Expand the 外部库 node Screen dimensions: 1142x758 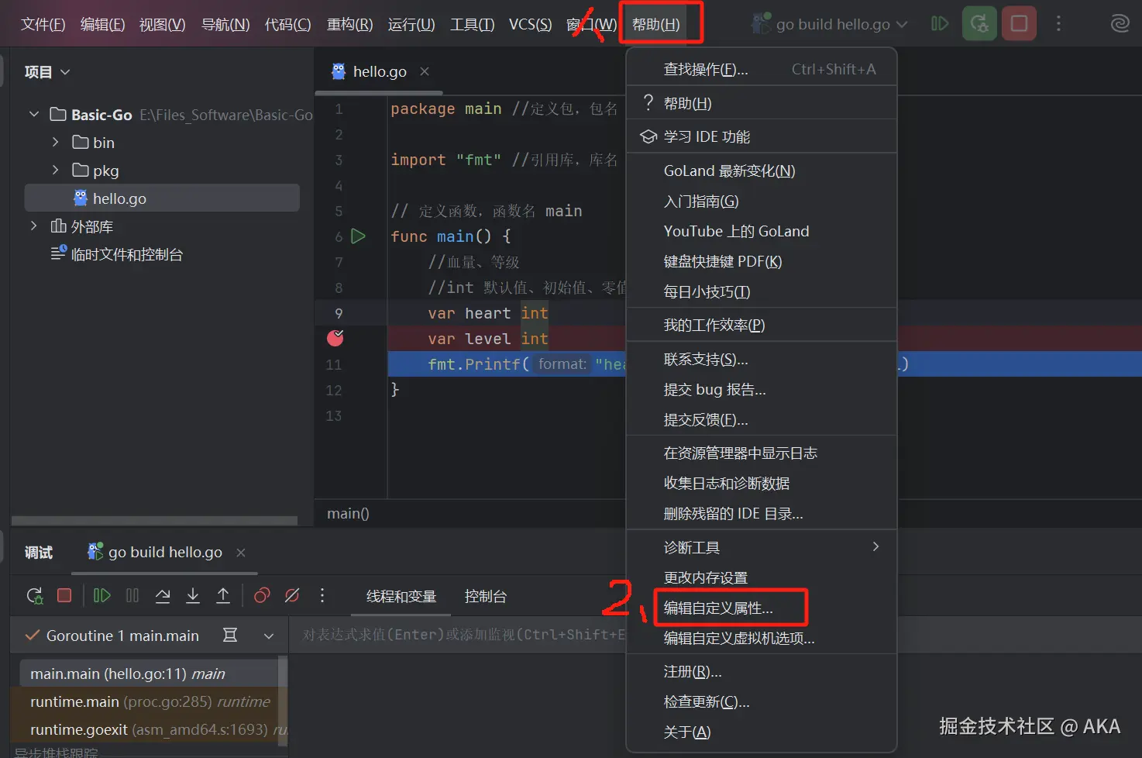coord(34,226)
